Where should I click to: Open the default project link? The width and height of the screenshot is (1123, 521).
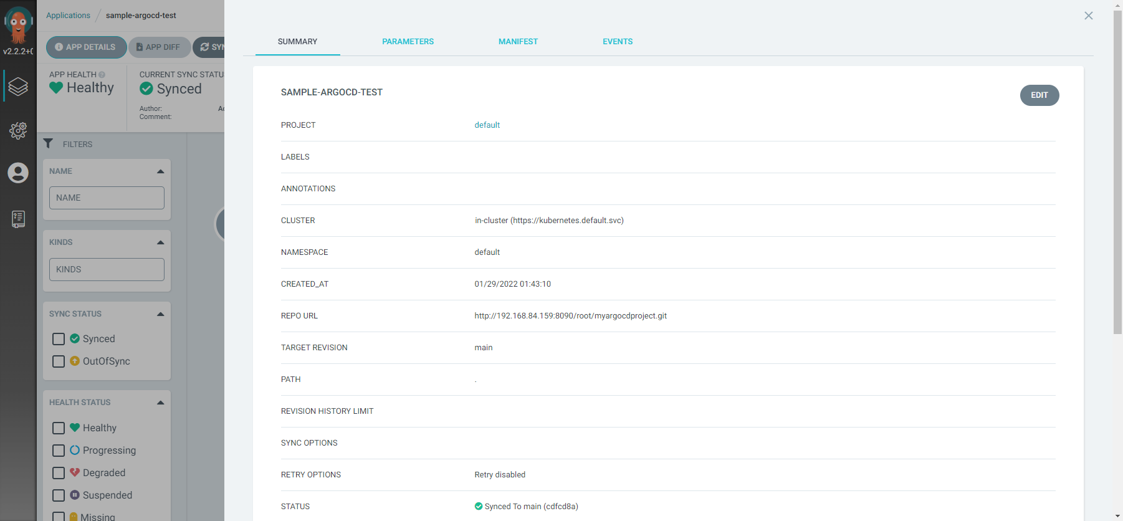[487, 125]
